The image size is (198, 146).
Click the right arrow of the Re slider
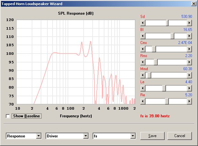click(189, 101)
